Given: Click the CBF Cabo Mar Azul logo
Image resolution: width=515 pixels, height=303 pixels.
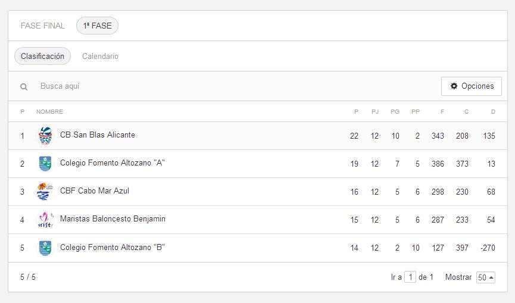Looking at the screenshot, I should [x=45, y=192].
